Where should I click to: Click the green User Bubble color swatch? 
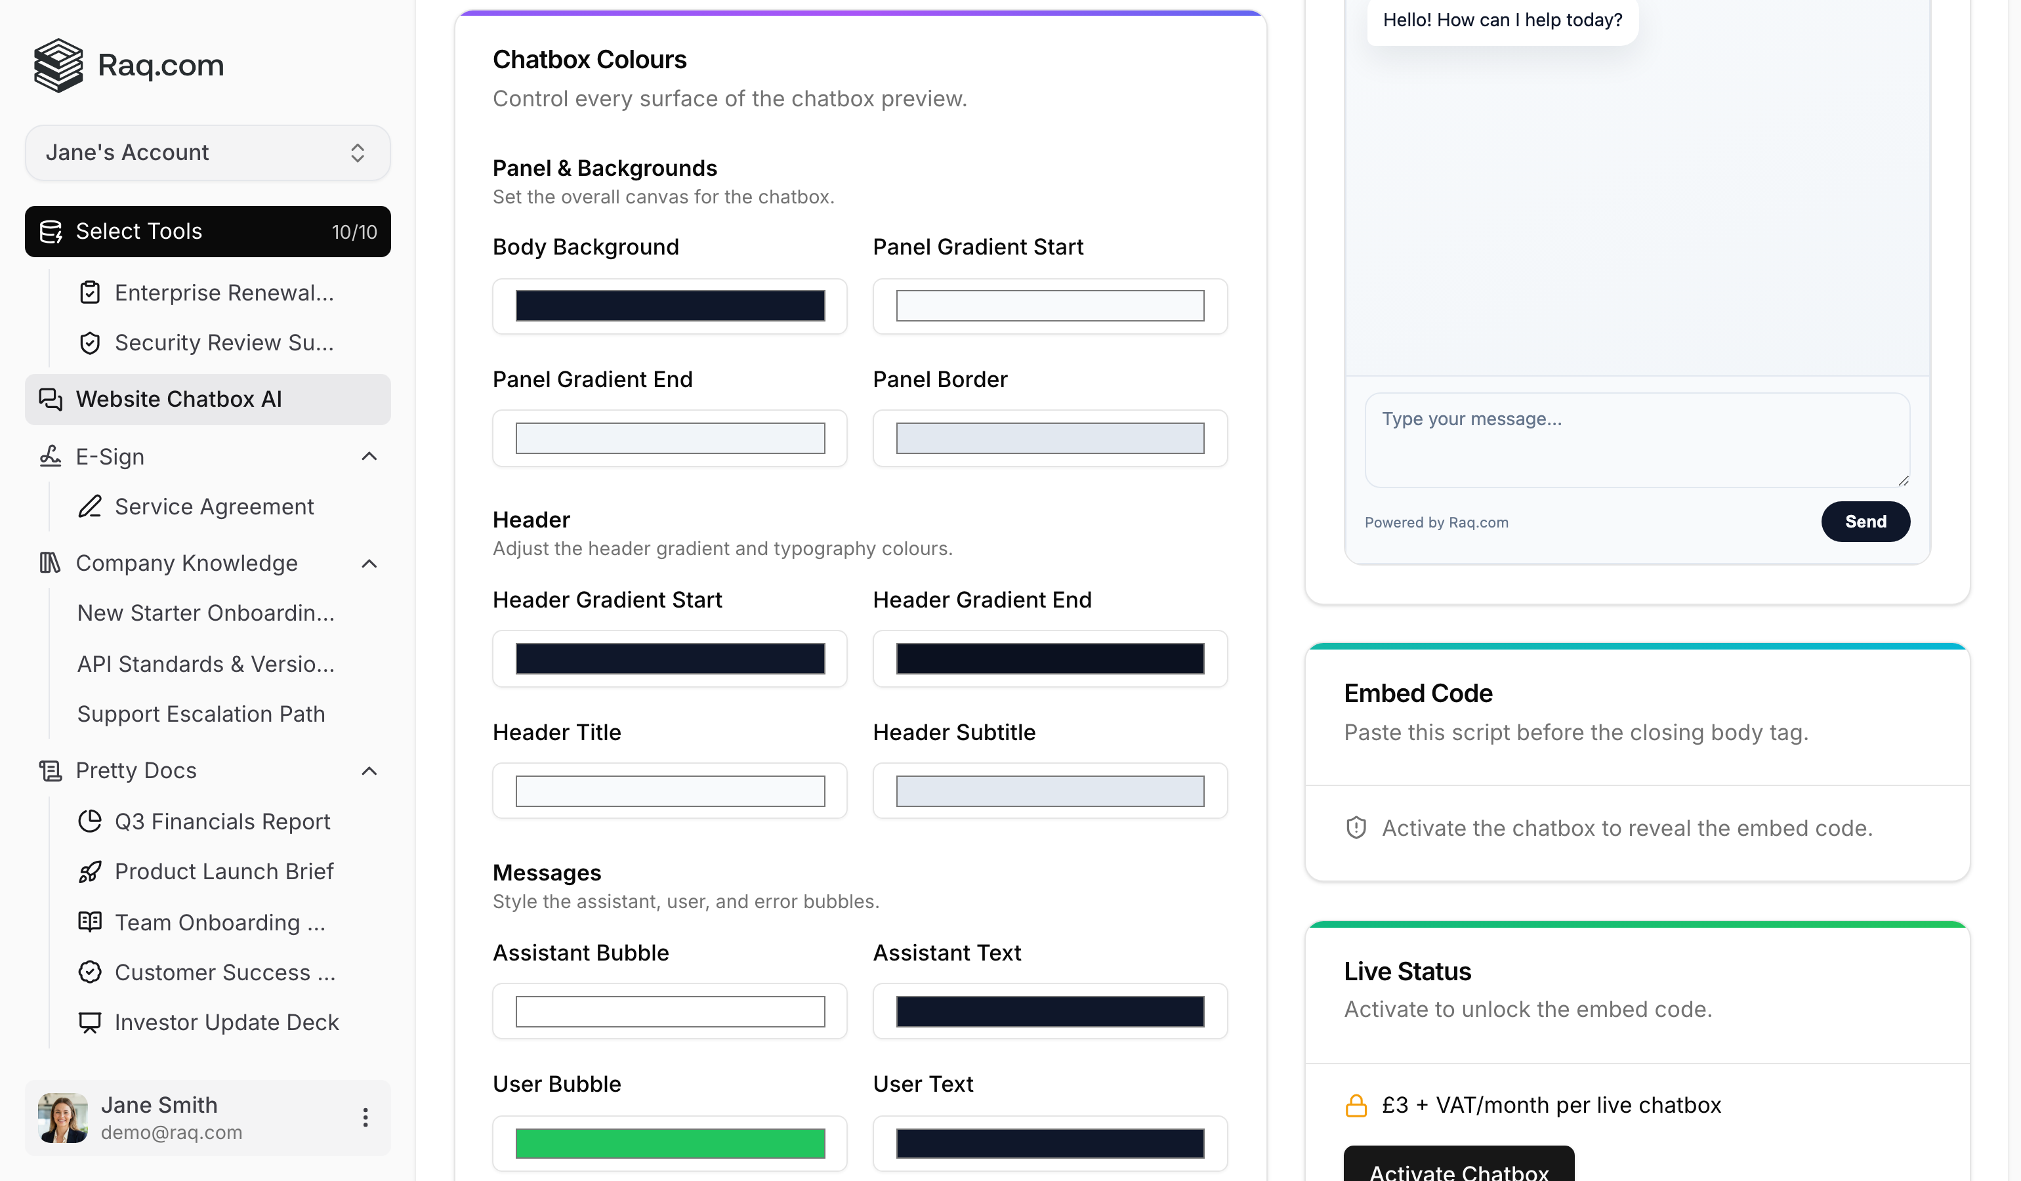[x=670, y=1144]
